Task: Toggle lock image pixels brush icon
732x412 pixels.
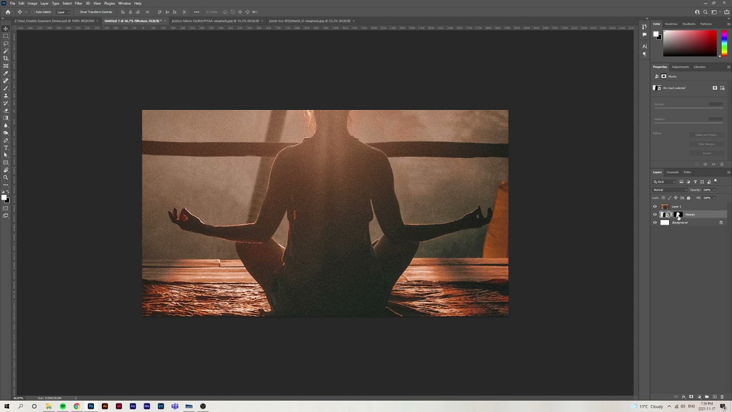Action: (669, 198)
